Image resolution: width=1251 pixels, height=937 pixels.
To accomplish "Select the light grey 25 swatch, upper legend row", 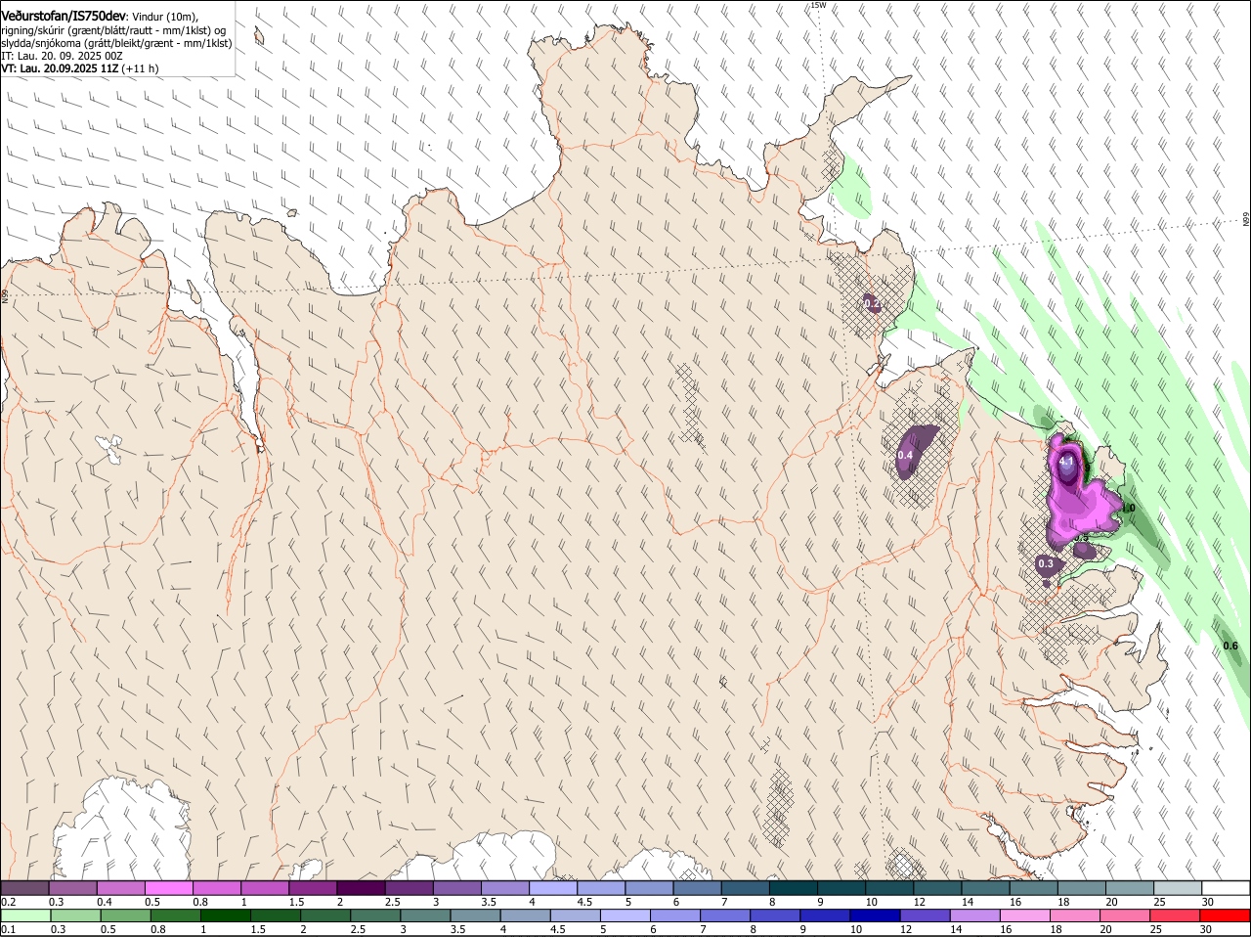I will [x=1178, y=887].
